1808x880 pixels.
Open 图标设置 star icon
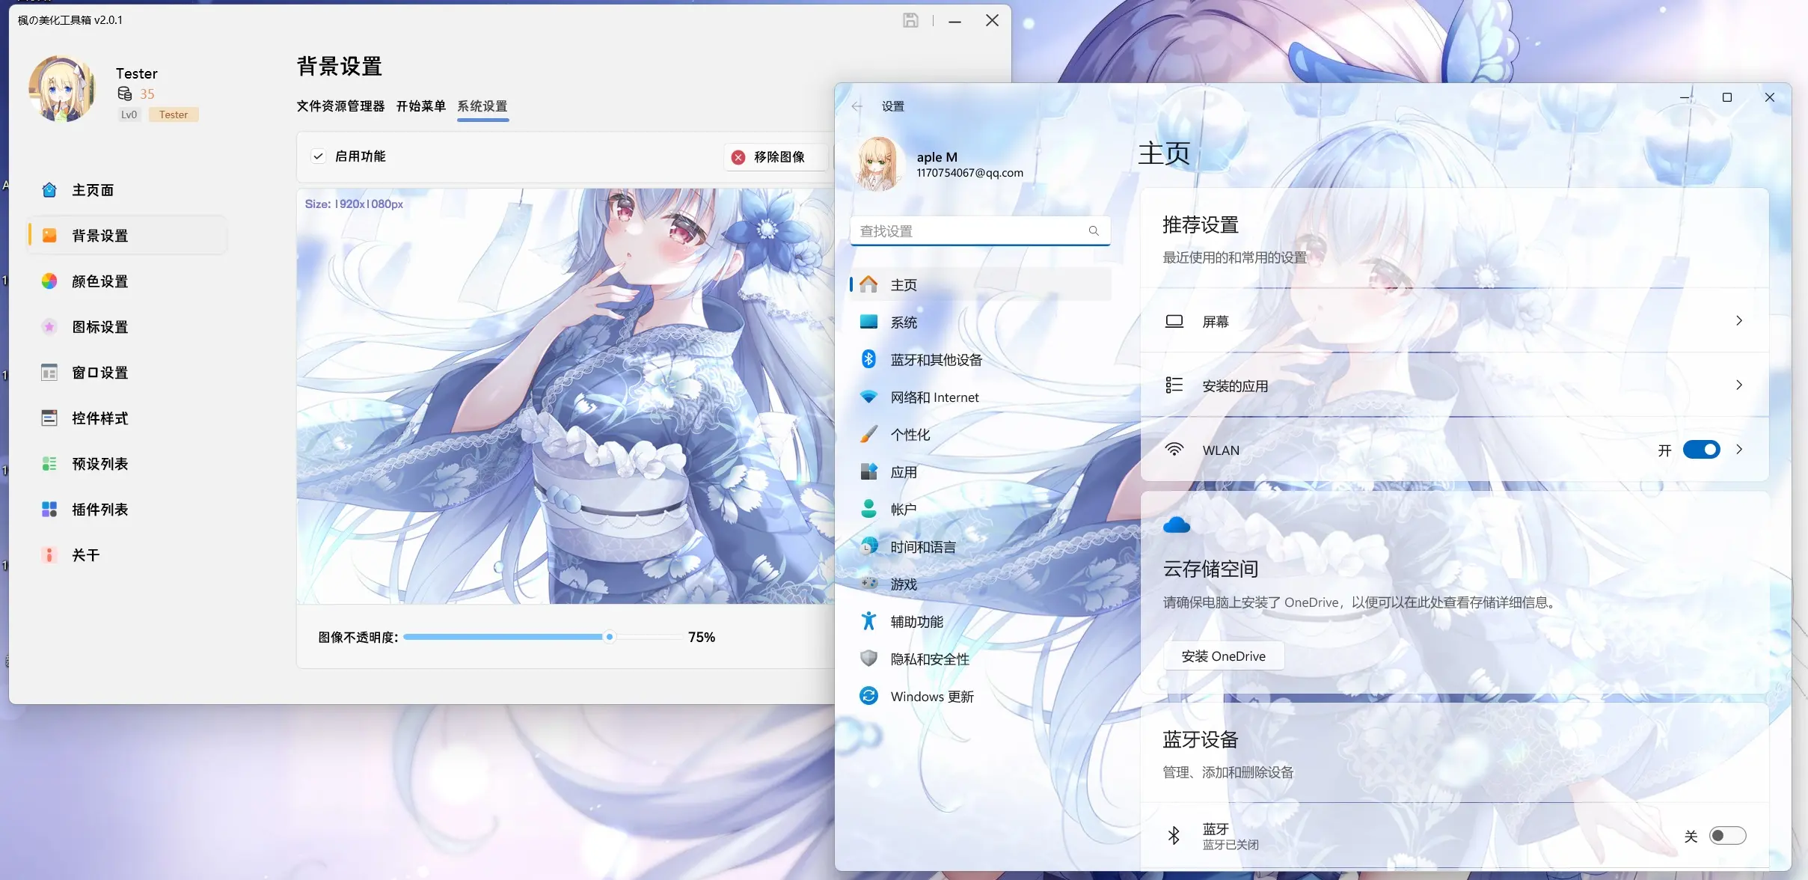point(49,327)
